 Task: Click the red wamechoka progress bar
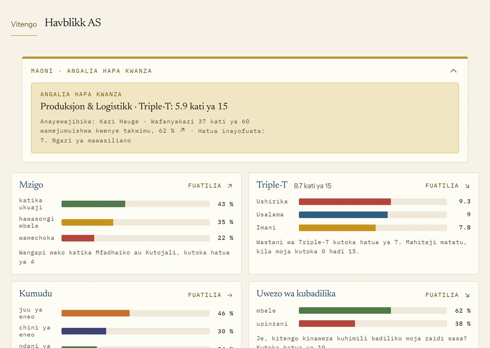click(x=78, y=238)
